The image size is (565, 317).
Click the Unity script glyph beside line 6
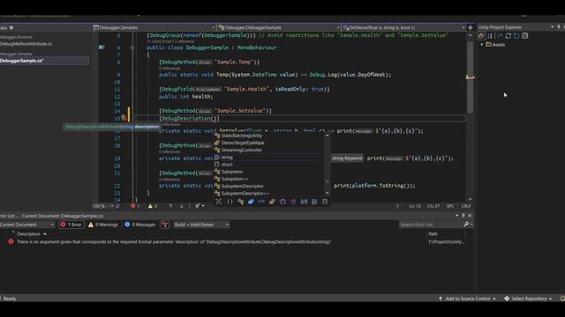(x=102, y=48)
